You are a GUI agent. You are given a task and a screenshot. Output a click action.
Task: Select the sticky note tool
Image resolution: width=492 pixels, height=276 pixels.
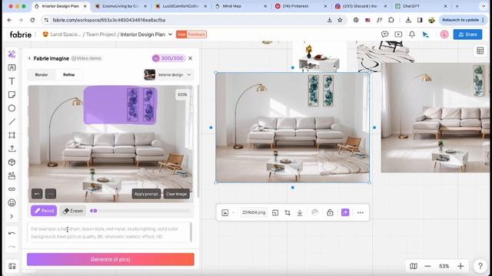[x=12, y=94]
